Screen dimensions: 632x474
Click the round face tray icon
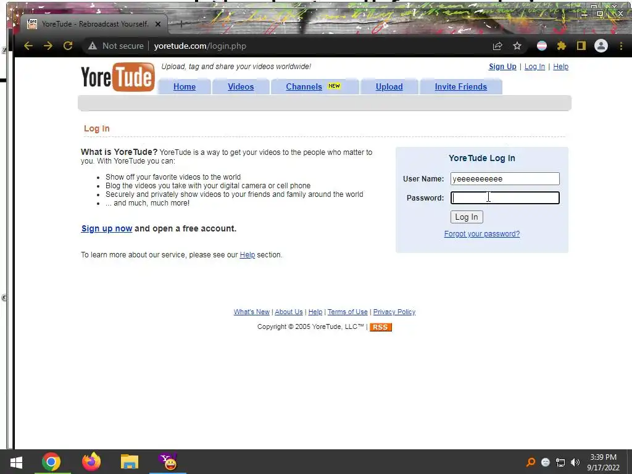click(x=546, y=462)
